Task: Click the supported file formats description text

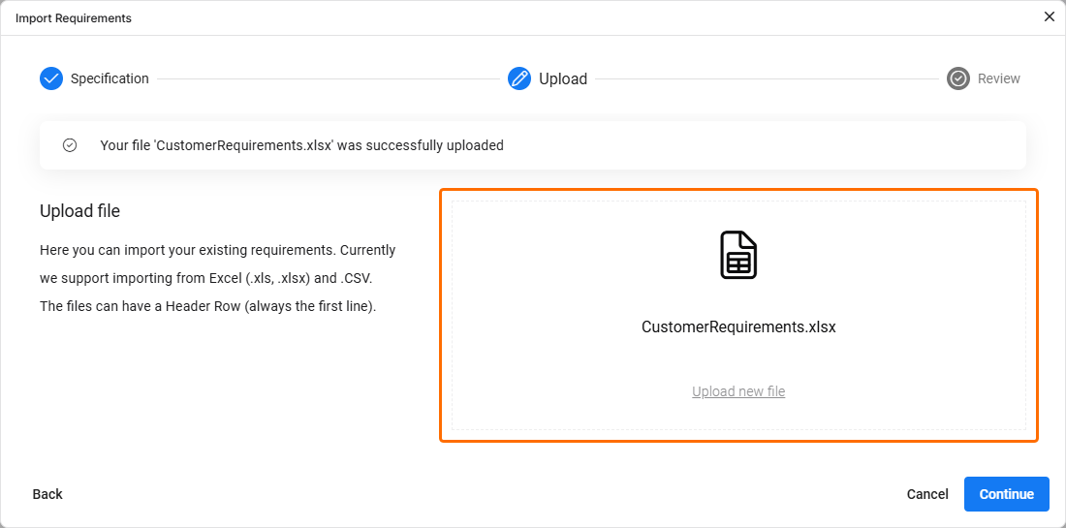Action: click(x=217, y=278)
